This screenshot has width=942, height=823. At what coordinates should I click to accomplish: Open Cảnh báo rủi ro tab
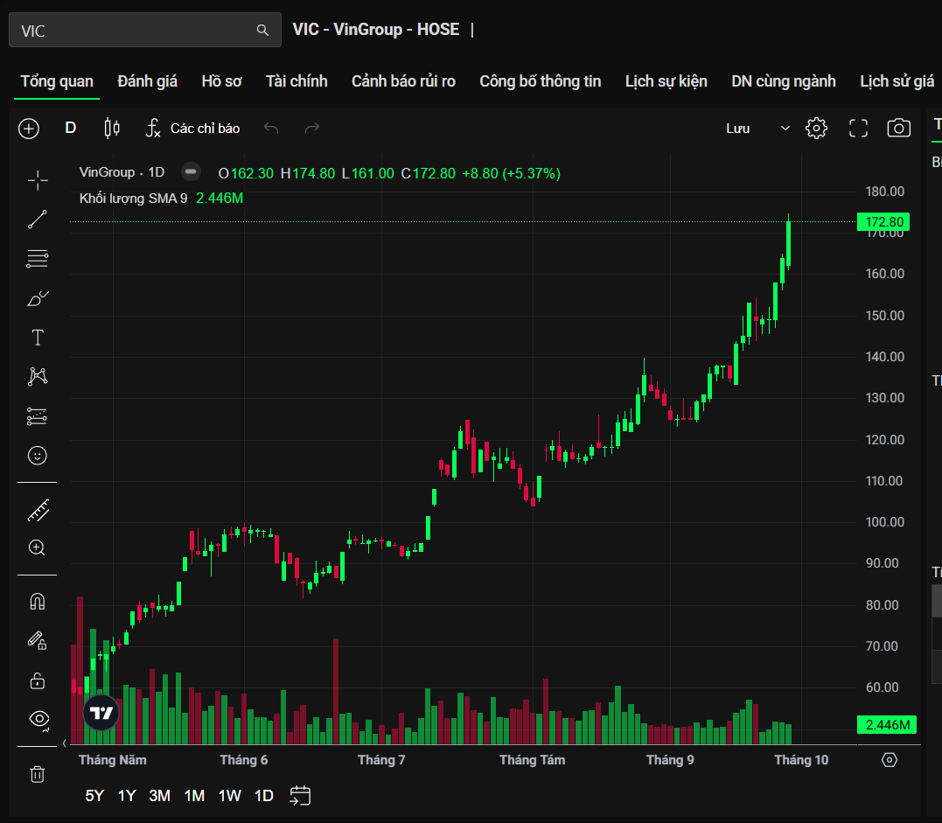tap(404, 81)
